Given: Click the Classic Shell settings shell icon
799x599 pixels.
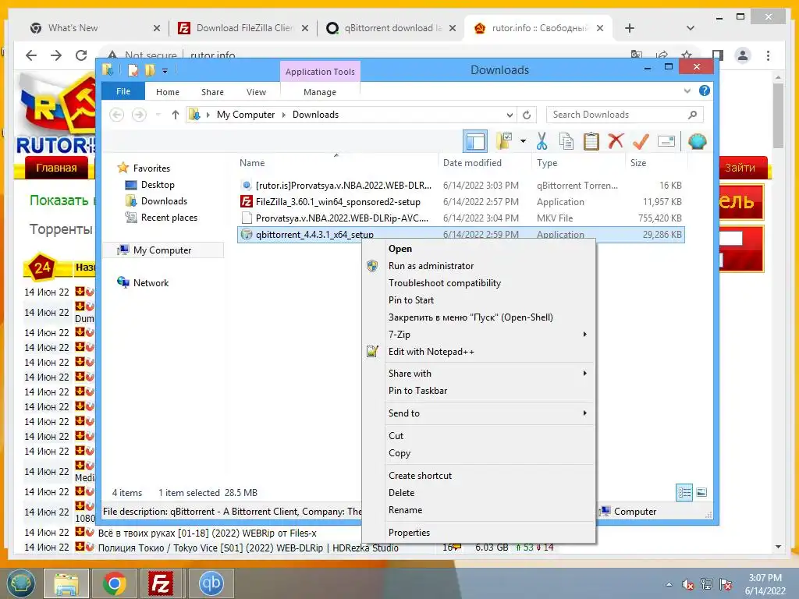Looking at the screenshot, I should [x=697, y=141].
